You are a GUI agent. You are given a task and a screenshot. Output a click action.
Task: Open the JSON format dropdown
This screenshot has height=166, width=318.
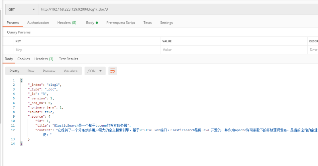(x=95, y=71)
